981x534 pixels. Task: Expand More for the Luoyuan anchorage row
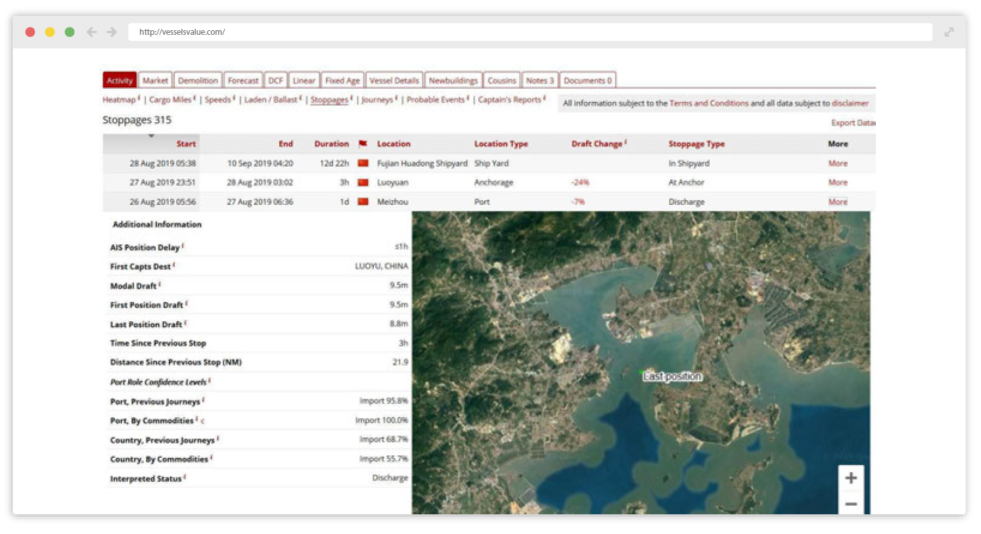pyautogui.click(x=838, y=182)
